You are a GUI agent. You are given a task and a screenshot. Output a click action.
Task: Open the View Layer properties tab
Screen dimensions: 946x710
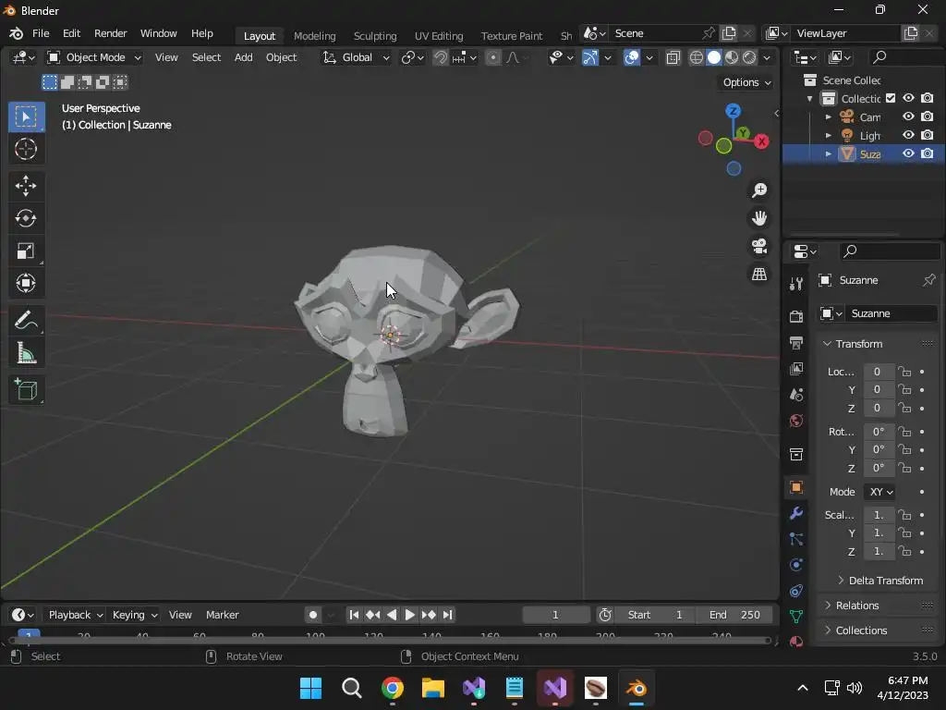[x=796, y=369]
